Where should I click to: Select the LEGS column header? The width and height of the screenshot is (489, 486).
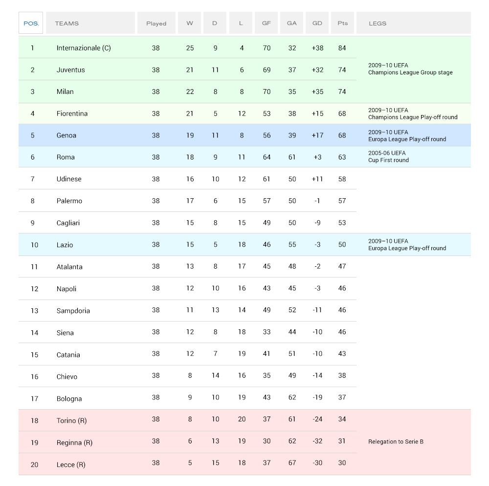coord(378,23)
